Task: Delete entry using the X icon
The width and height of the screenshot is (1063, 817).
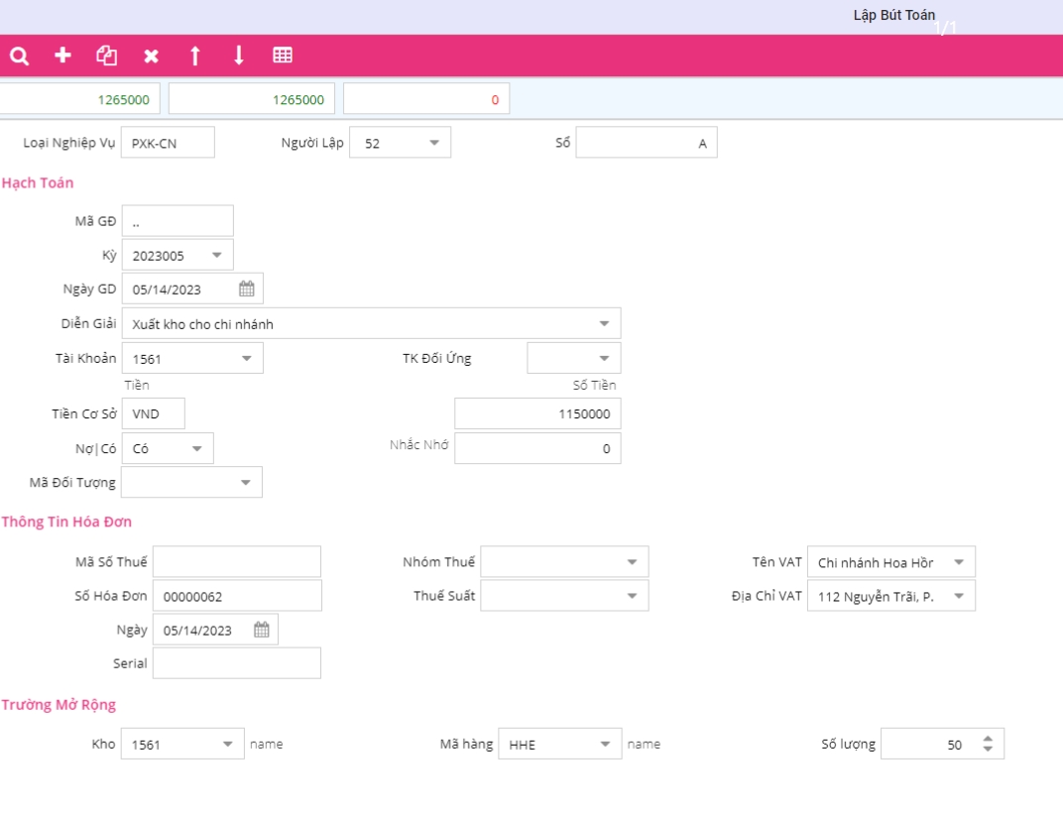Action: 151,56
